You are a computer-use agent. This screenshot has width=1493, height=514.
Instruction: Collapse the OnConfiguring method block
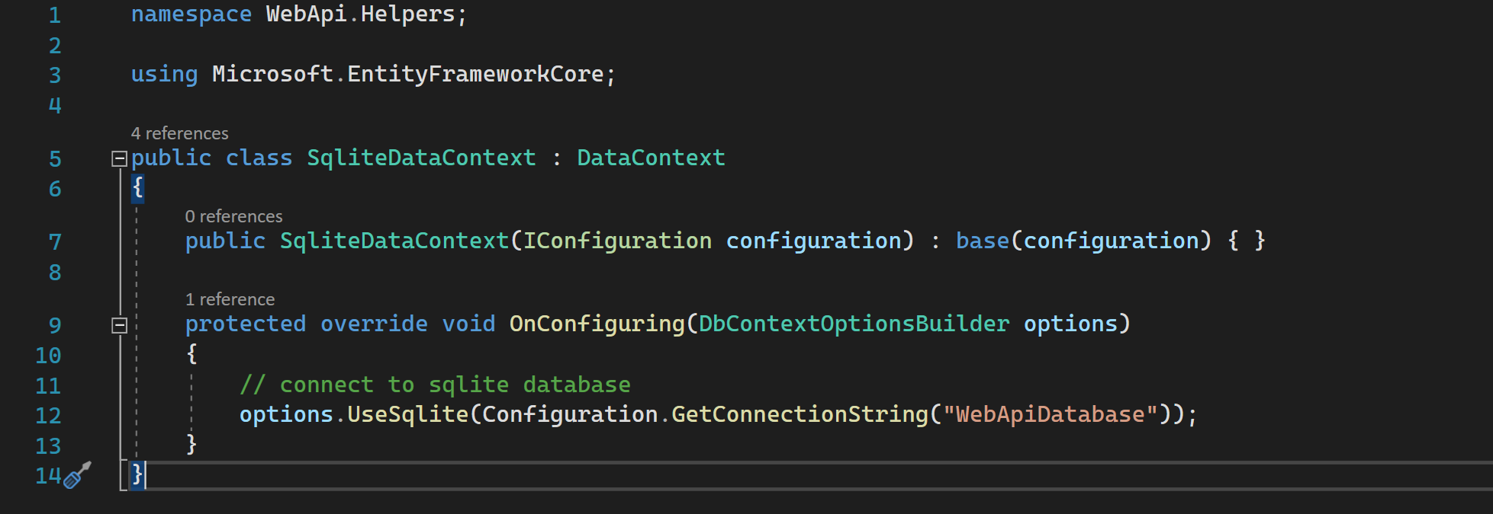(x=119, y=325)
